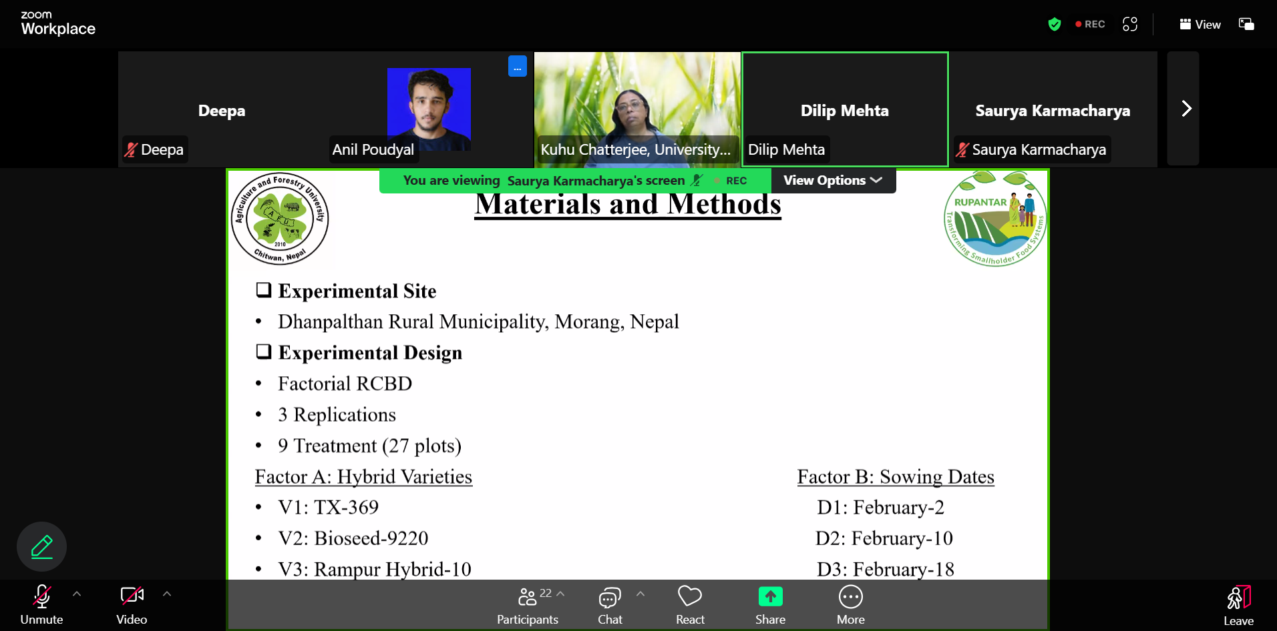Click 'V2: Bioseed-9220' item
Screen dimensions: 1277x631
tap(353, 538)
